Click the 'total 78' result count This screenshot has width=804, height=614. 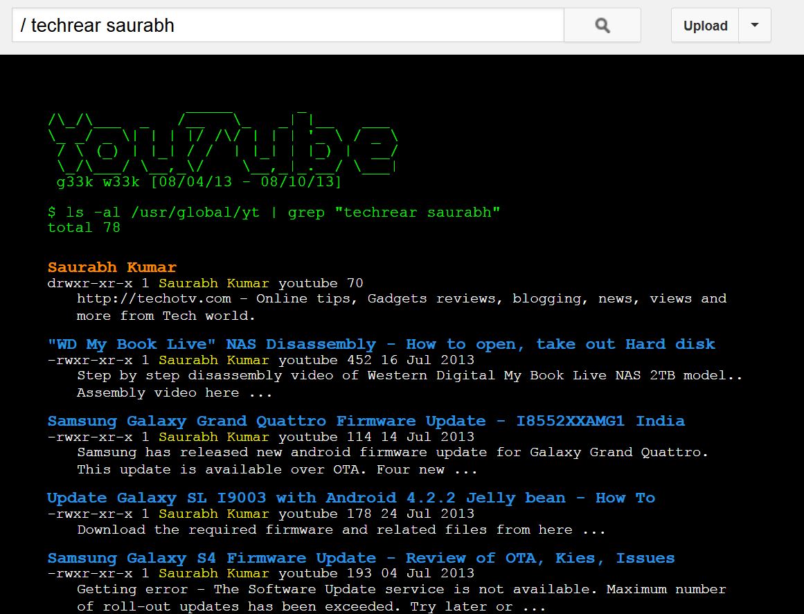coord(84,228)
